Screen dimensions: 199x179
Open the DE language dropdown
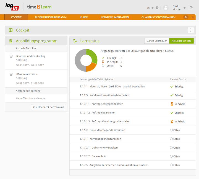pyautogui.click(x=150, y=8)
